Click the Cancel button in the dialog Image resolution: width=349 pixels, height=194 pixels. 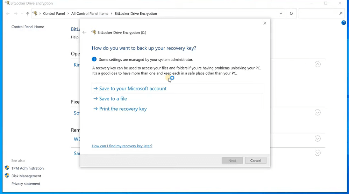coord(256,161)
